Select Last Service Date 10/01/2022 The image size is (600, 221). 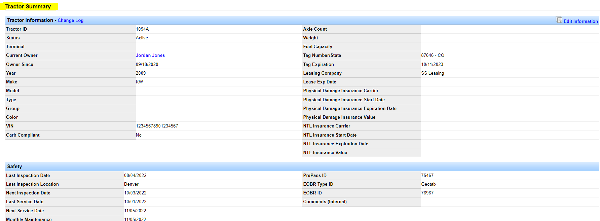click(135, 202)
